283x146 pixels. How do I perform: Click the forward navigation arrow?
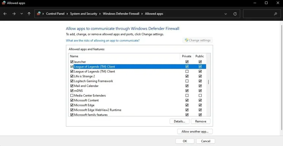coord(14,14)
